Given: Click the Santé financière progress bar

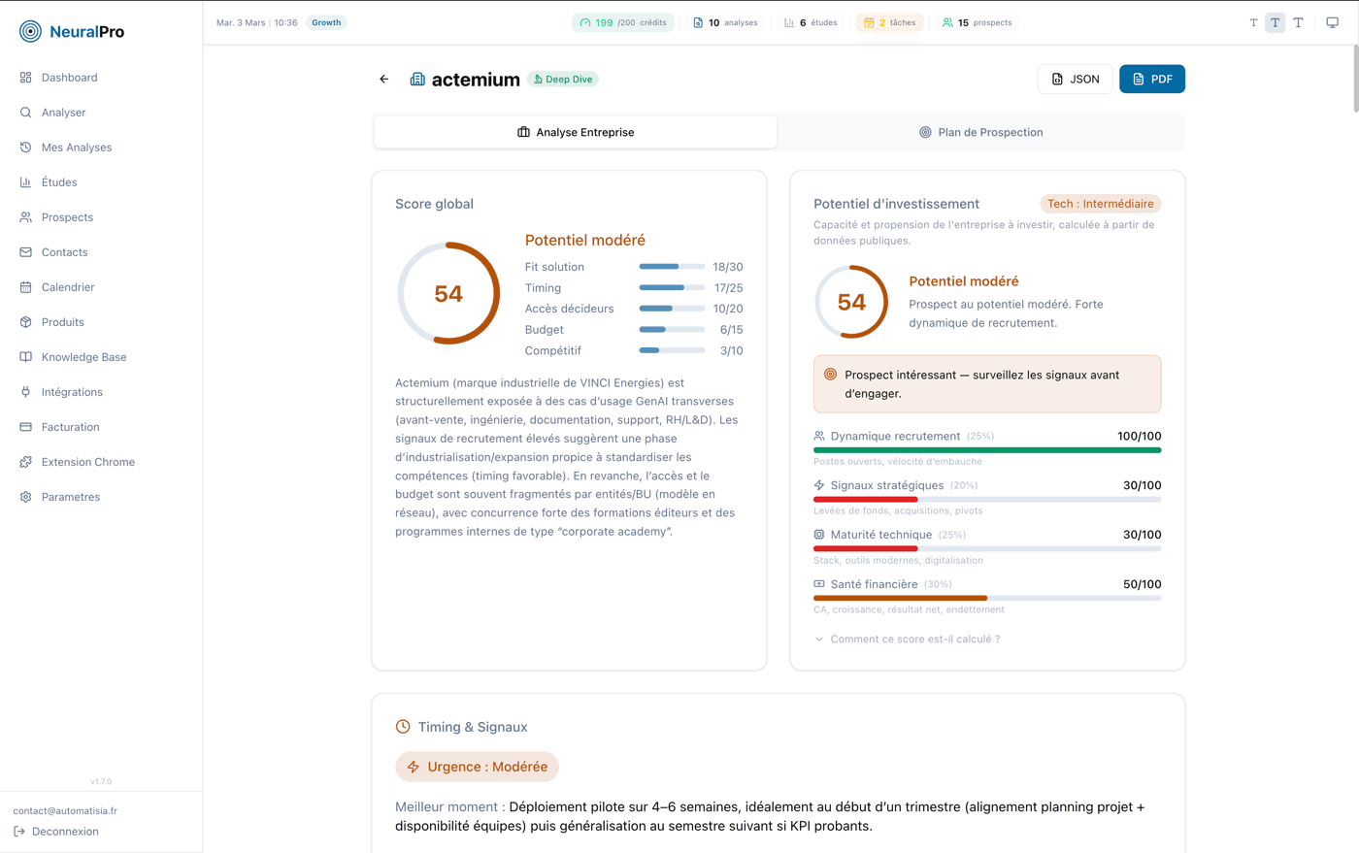Looking at the screenshot, I should pos(987,598).
